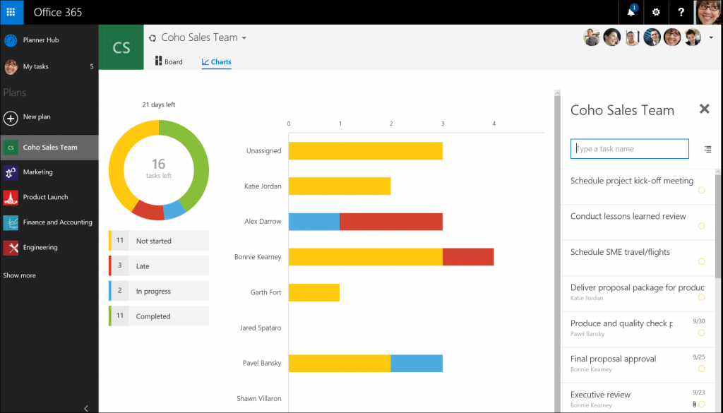Image resolution: width=723 pixels, height=413 pixels.
Task: Select the Not started legend item
Action: point(159,241)
